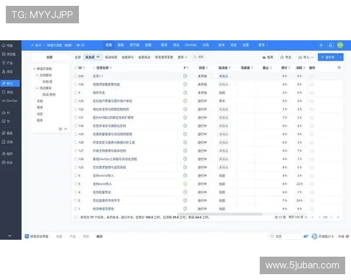The width and height of the screenshot is (351, 280).
Task: Click the user avatar in header
Action: click(339, 45)
